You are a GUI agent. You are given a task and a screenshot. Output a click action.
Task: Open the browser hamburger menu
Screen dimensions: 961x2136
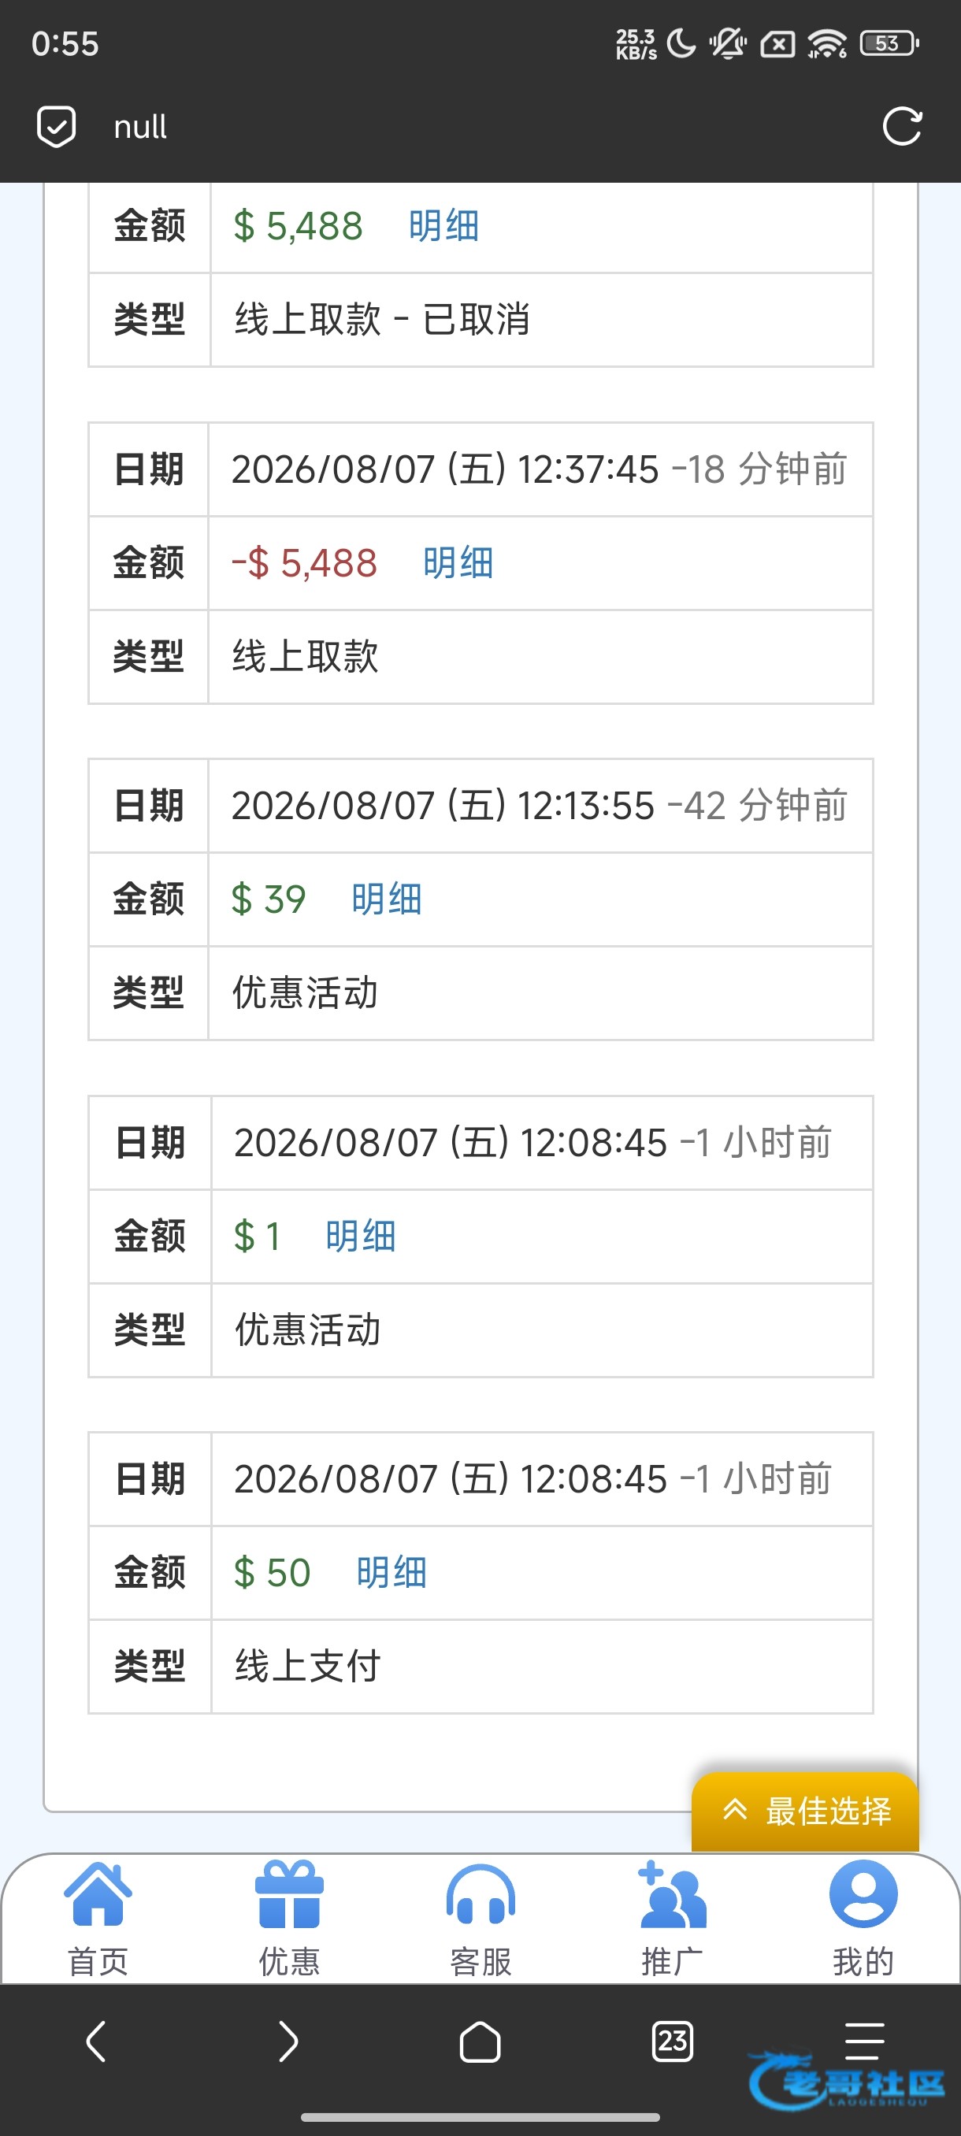click(x=864, y=2041)
